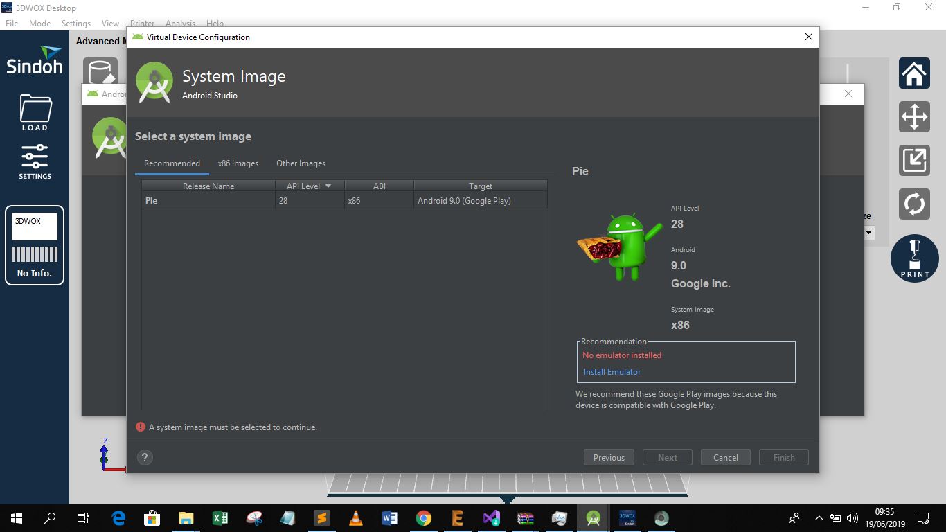This screenshot has width=946, height=532.
Task: Go to the Home view in 3DWOX
Action: pyautogui.click(x=914, y=73)
